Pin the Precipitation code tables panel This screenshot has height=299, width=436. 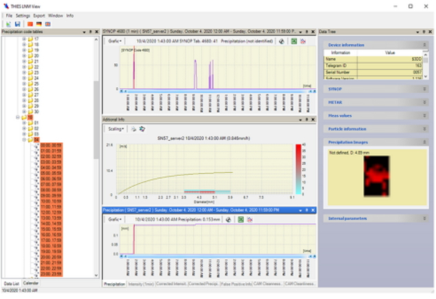tap(91, 32)
